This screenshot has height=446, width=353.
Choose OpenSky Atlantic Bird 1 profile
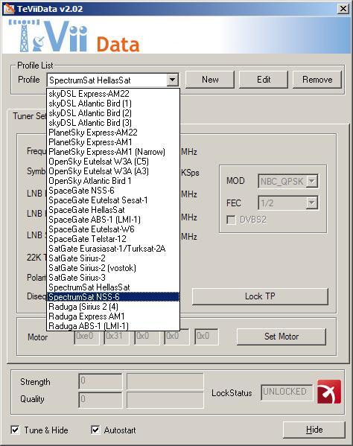tap(113, 181)
